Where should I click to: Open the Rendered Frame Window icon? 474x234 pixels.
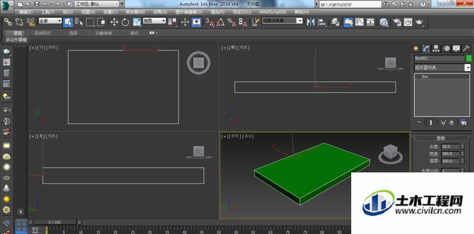(408, 22)
